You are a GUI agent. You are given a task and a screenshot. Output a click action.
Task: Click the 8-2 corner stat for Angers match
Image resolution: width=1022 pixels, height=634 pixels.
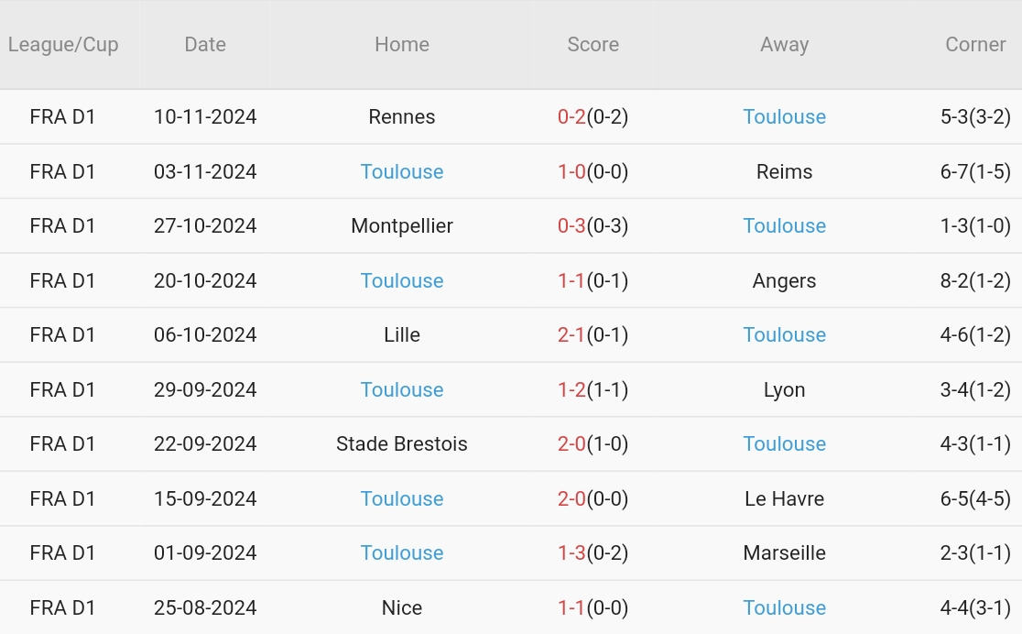[x=954, y=280]
